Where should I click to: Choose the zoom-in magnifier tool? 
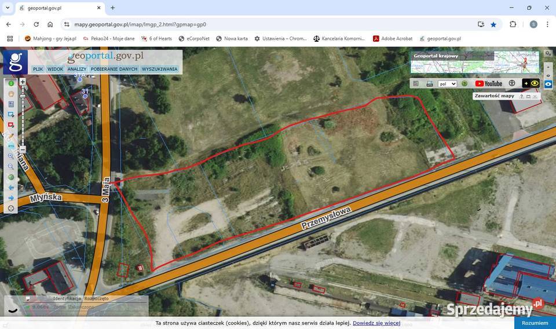click(11, 156)
